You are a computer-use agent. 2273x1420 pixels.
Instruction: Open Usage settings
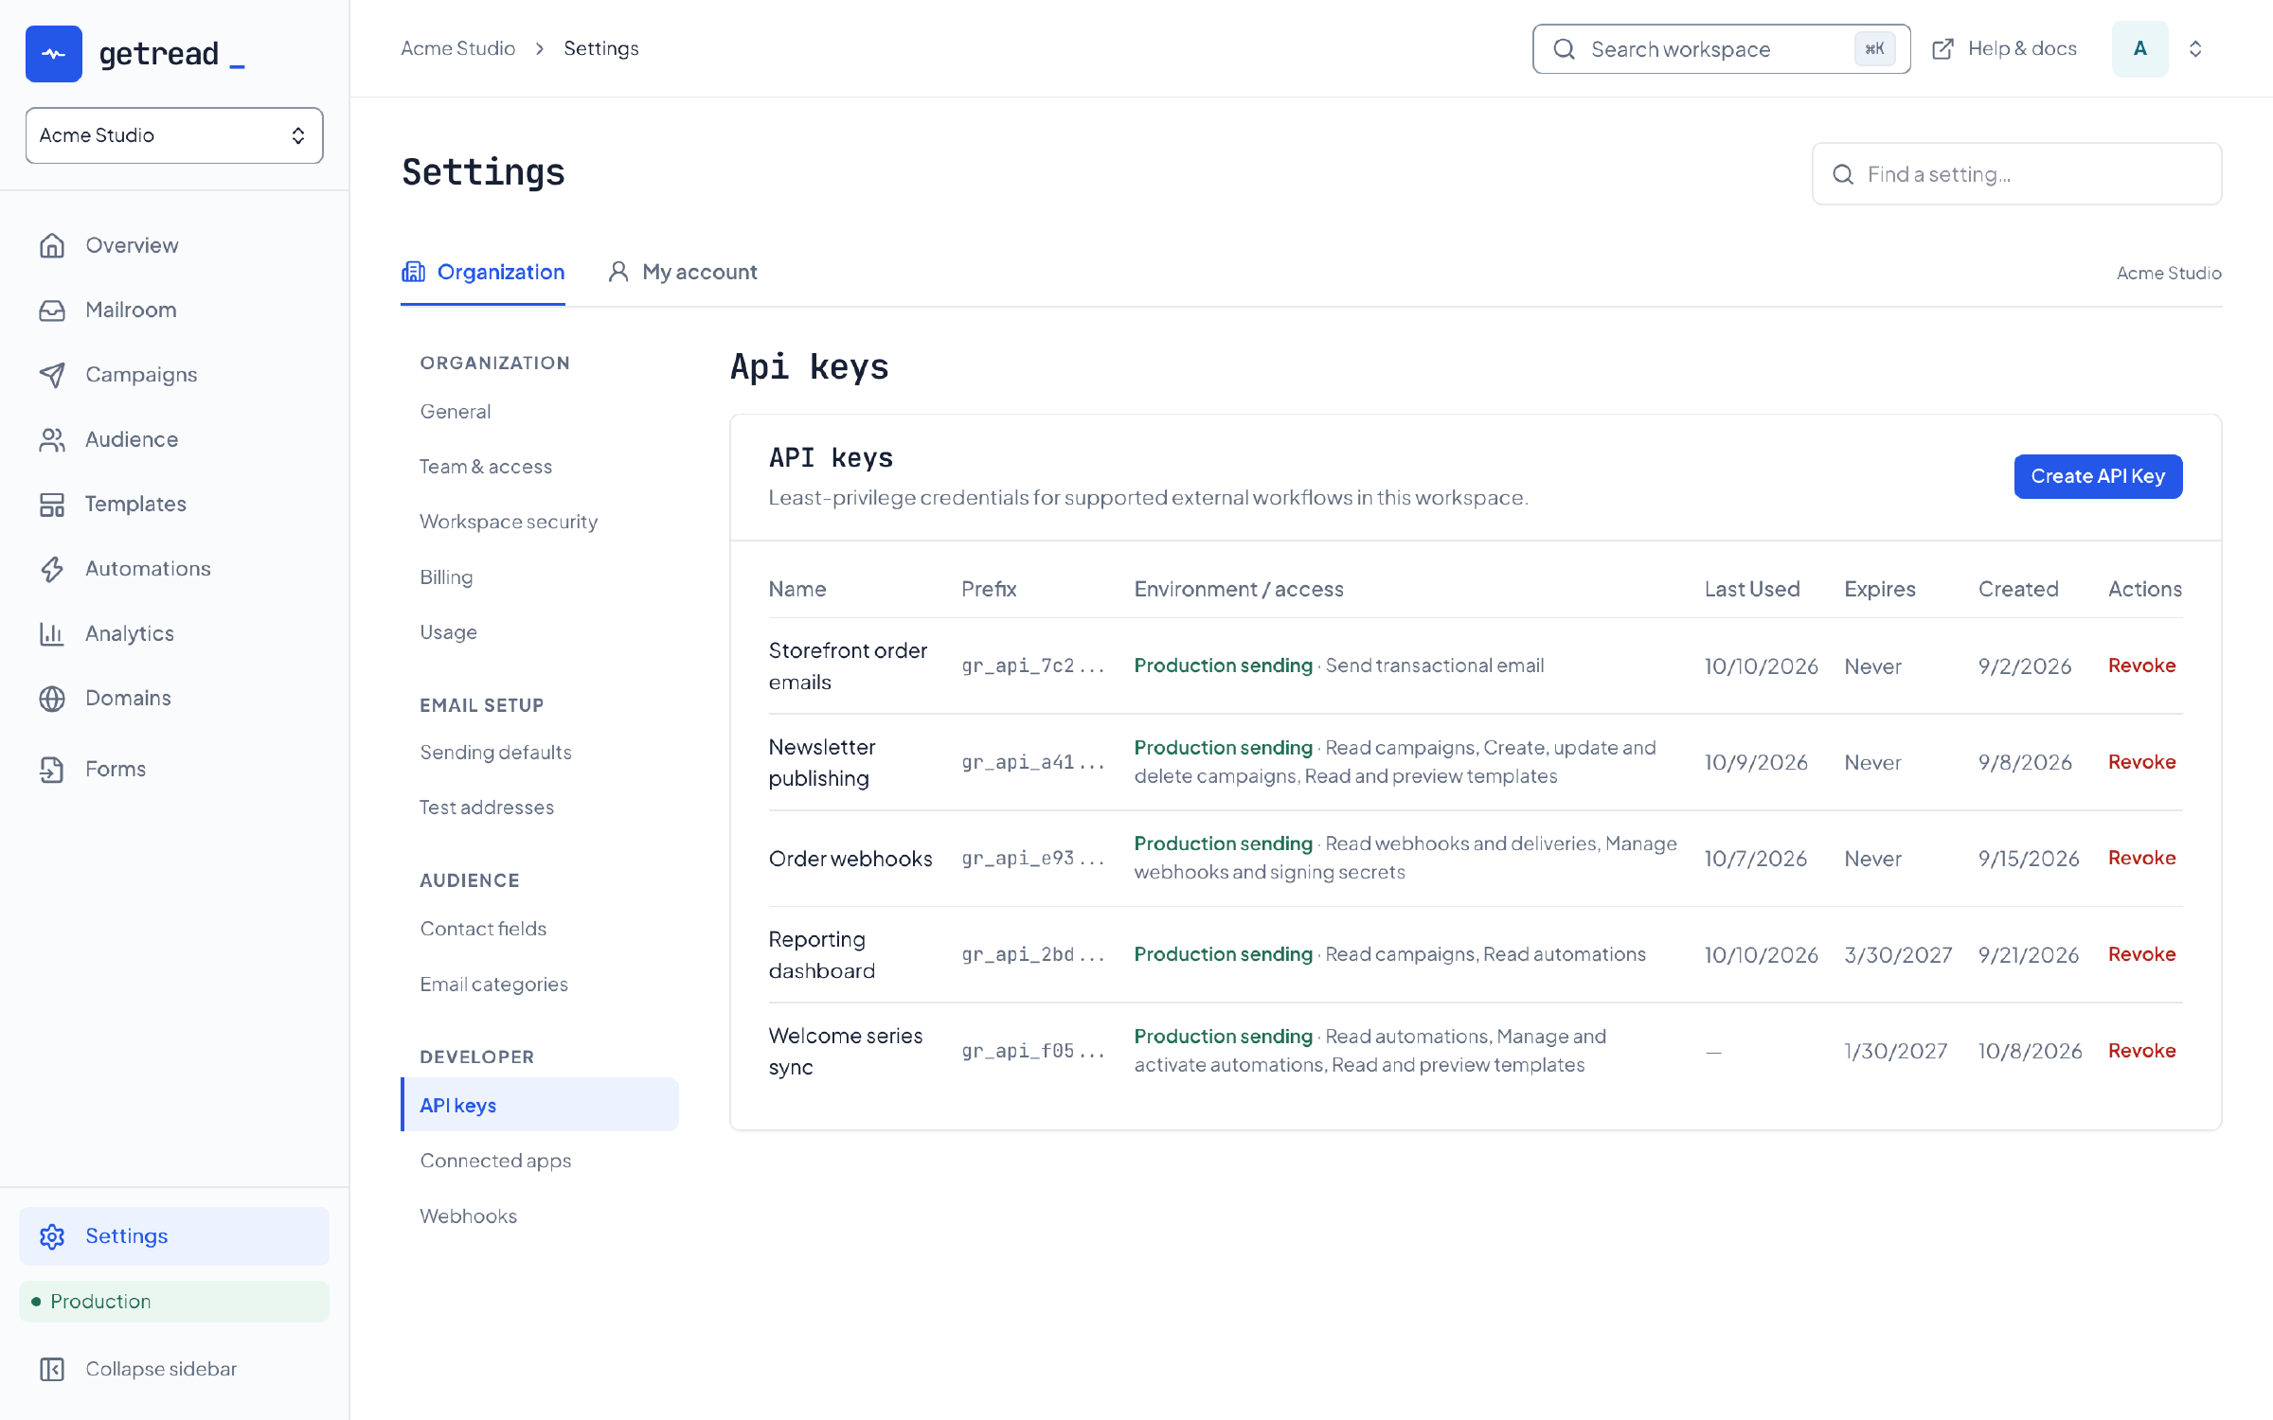[448, 632]
